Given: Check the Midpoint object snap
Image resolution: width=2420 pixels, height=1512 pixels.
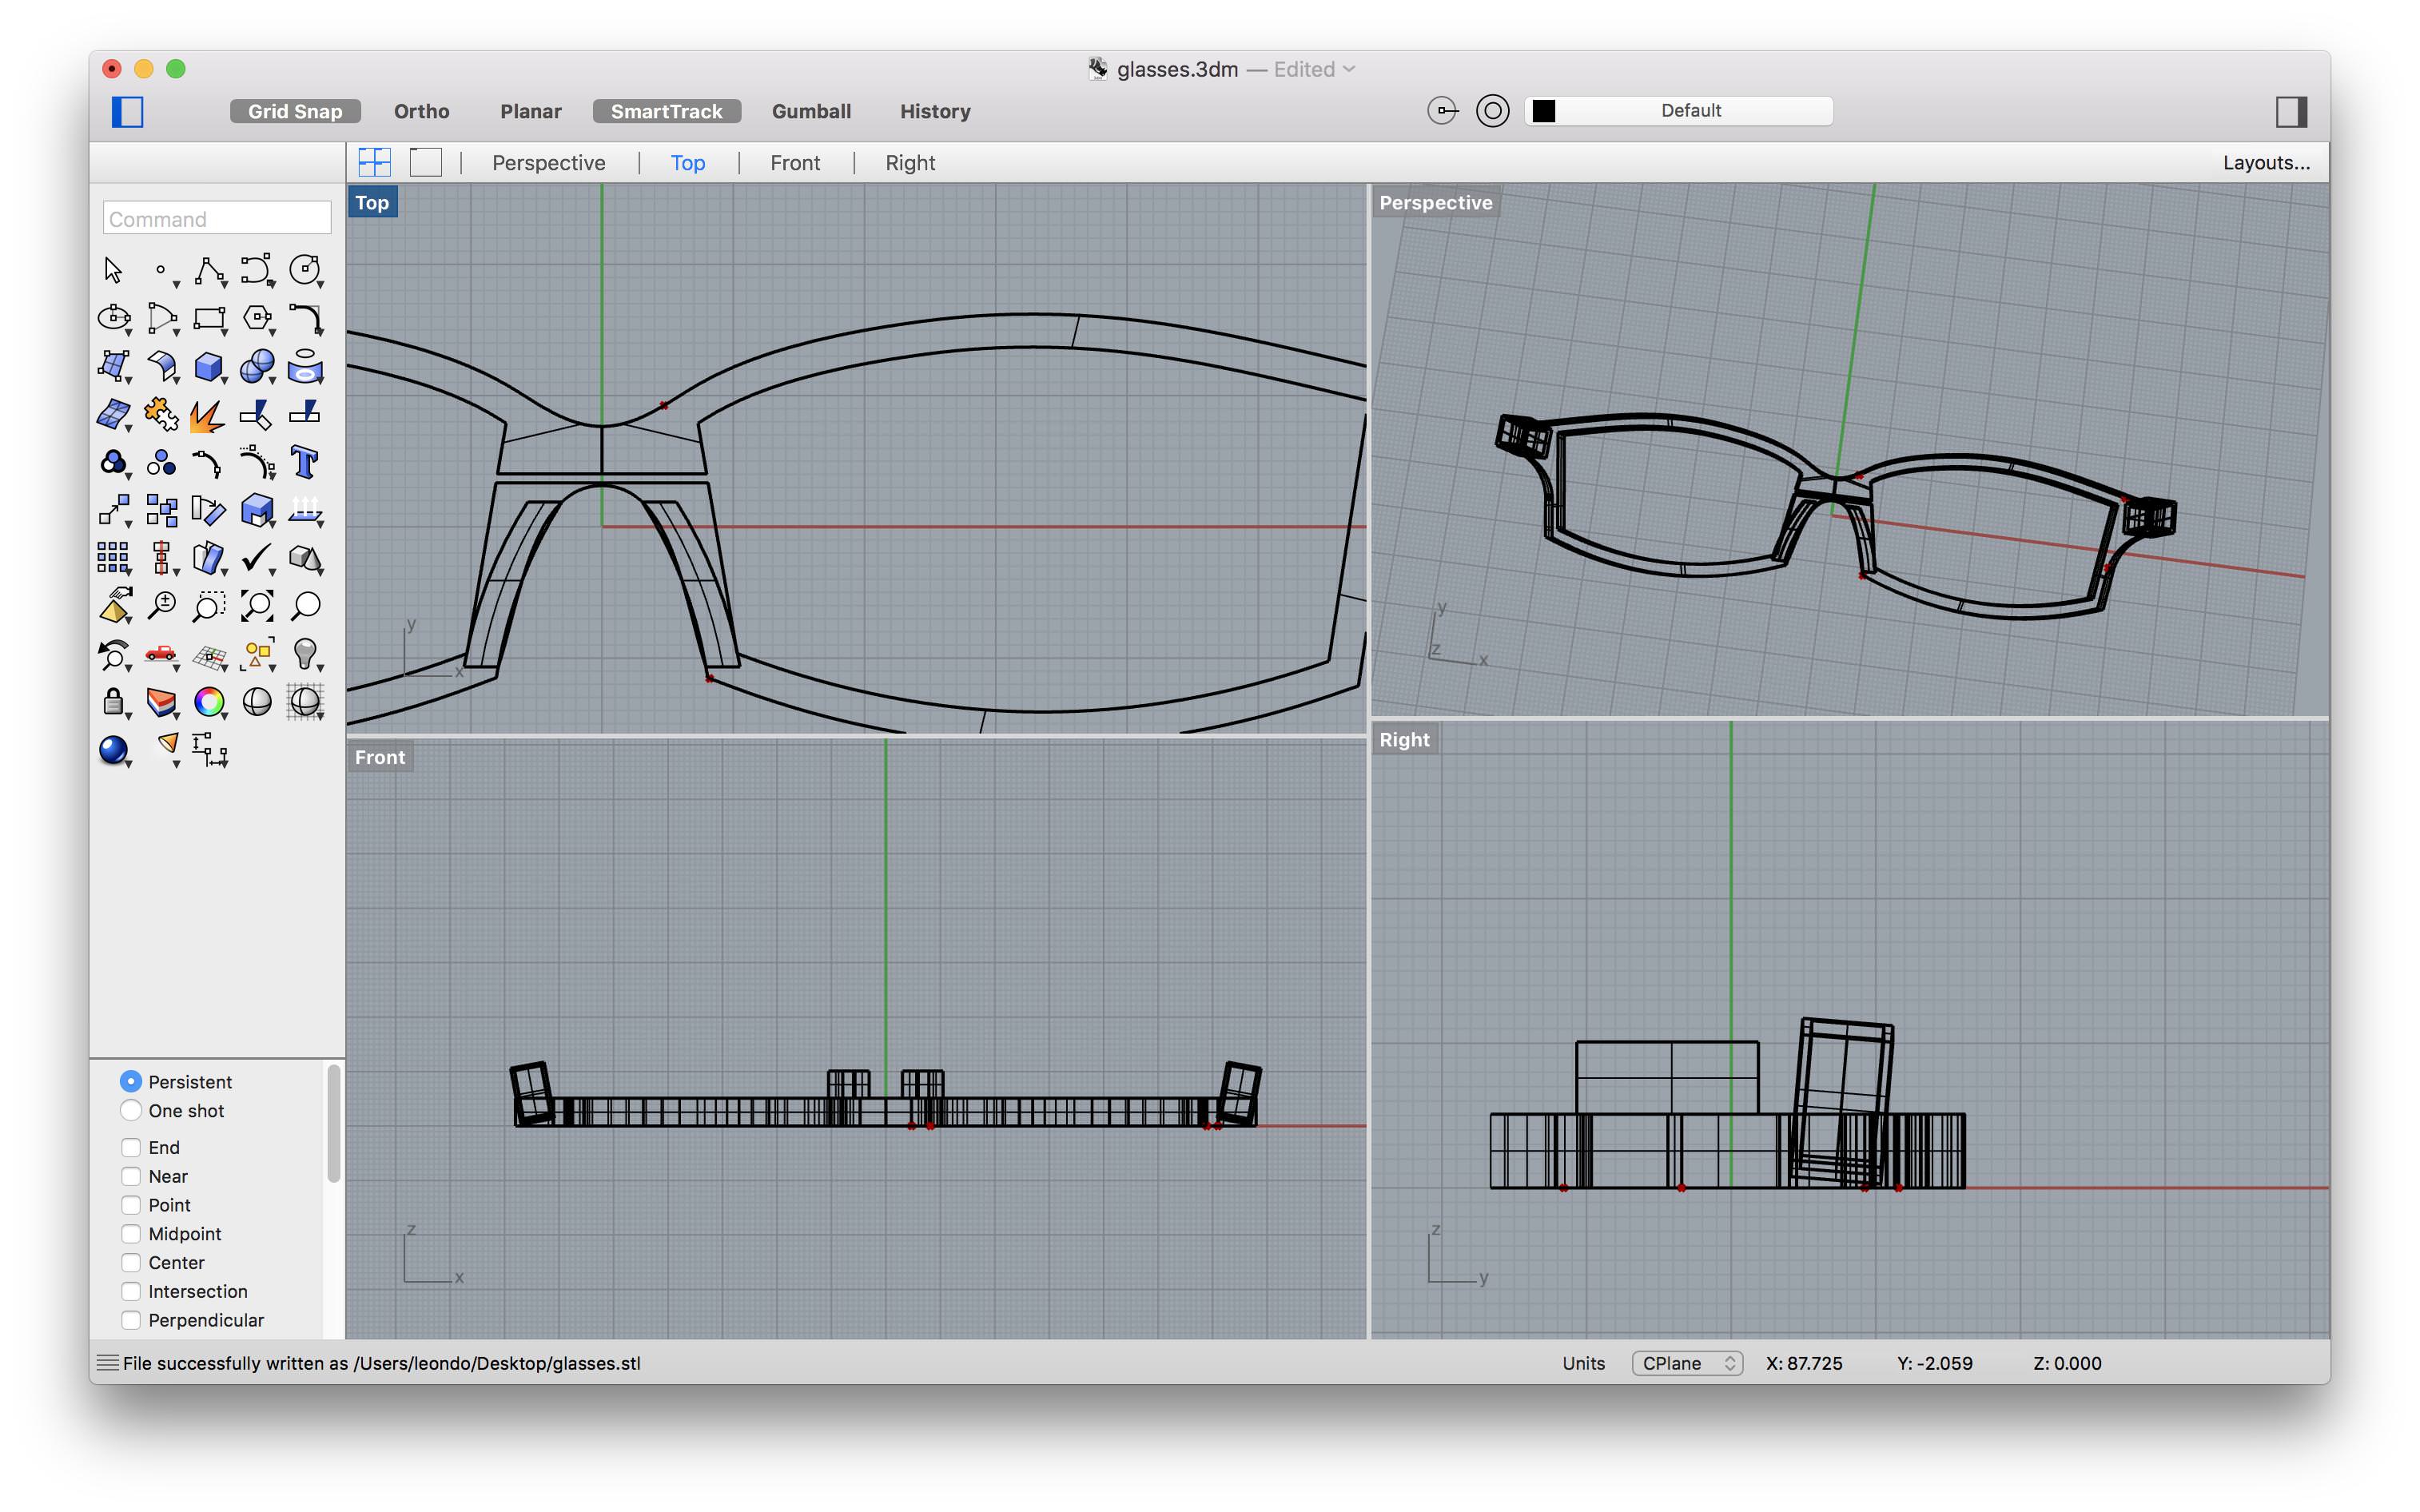Looking at the screenshot, I should coord(131,1233).
